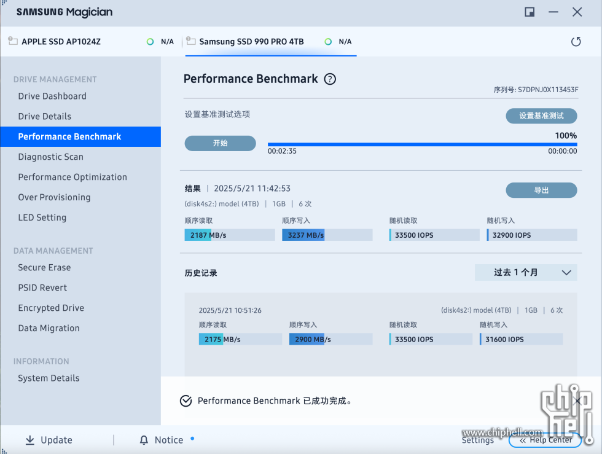Viewport: 602px width, 454px height.
Task: Go to Diagnostic Scan
Action: (x=50, y=157)
